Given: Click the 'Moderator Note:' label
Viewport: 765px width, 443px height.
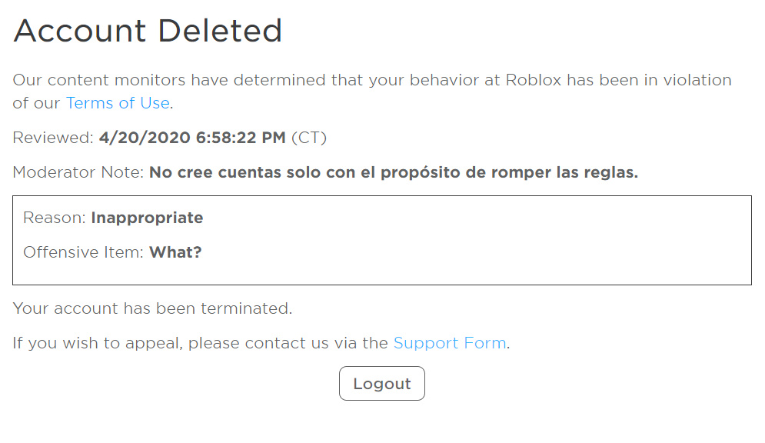Looking at the screenshot, I should pos(78,172).
